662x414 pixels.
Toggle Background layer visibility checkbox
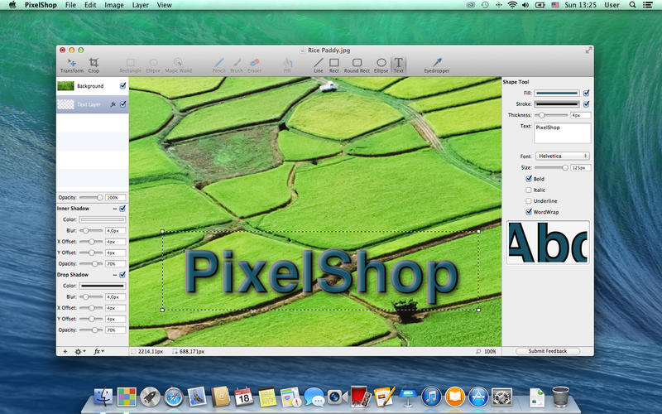(122, 86)
